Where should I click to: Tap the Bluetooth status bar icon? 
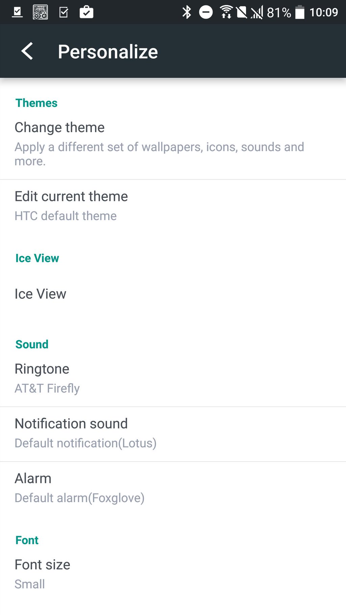coord(187,12)
